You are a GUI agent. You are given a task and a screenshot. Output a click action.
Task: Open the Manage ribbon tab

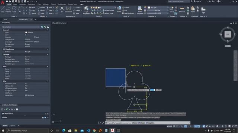[46, 4]
